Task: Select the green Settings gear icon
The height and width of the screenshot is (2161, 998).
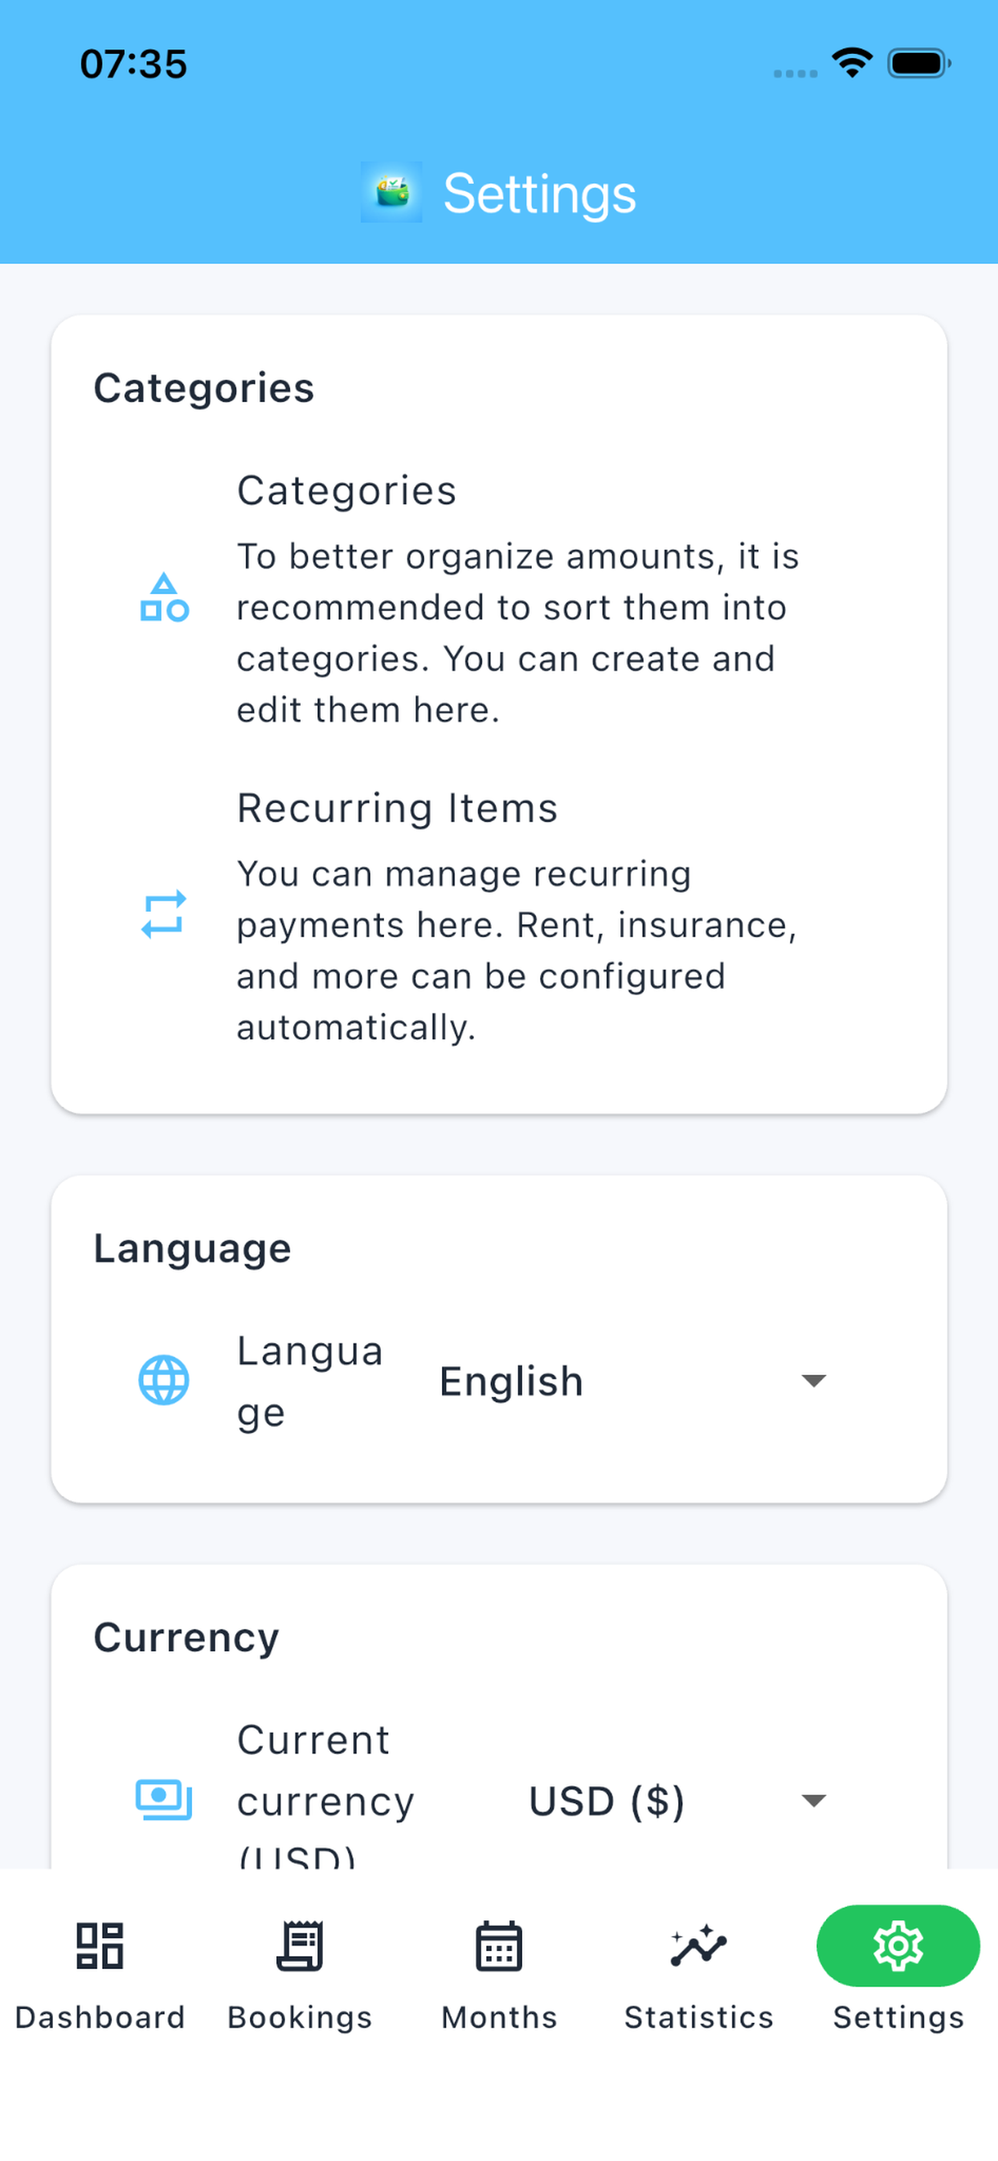Action: [x=898, y=1946]
